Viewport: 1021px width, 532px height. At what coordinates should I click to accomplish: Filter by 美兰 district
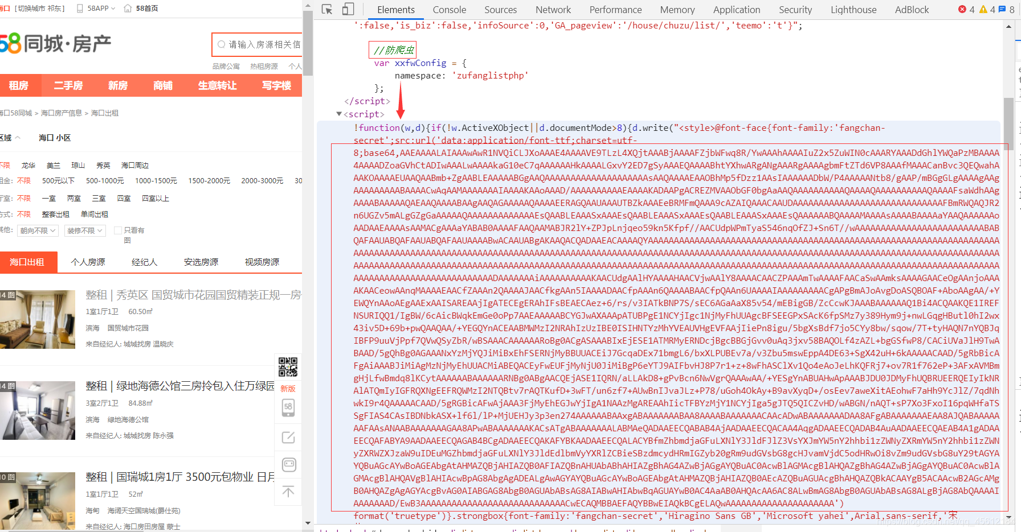(x=53, y=165)
